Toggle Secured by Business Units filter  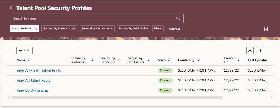coord(60,29)
